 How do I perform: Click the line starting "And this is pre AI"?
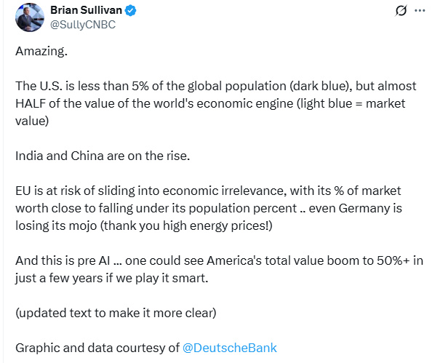point(219,260)
